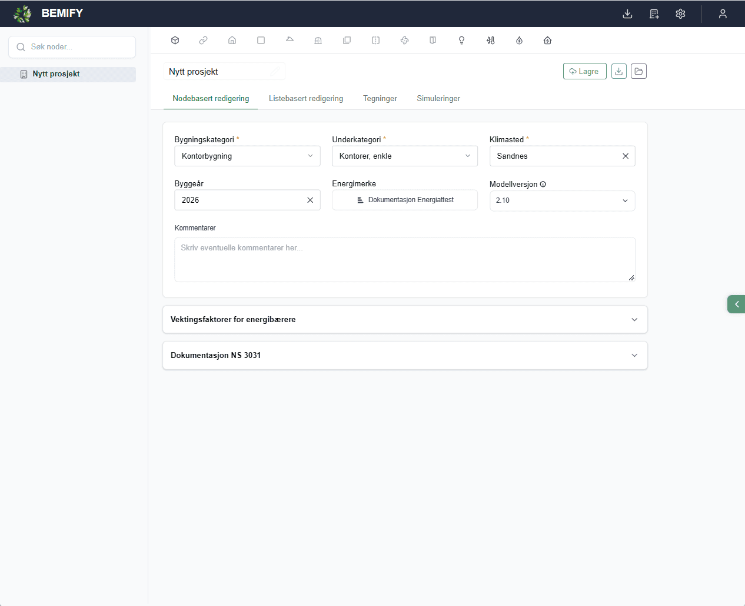Click the arched window icon in the toolbar
The width and height of the screenshot is (745, 606).
(318, 41)
